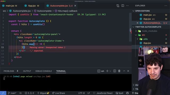This screenshot has height=95, width=170.
Task: Click Autocomplete.jsx breadcrumb item
Action: tap(22, 11)
